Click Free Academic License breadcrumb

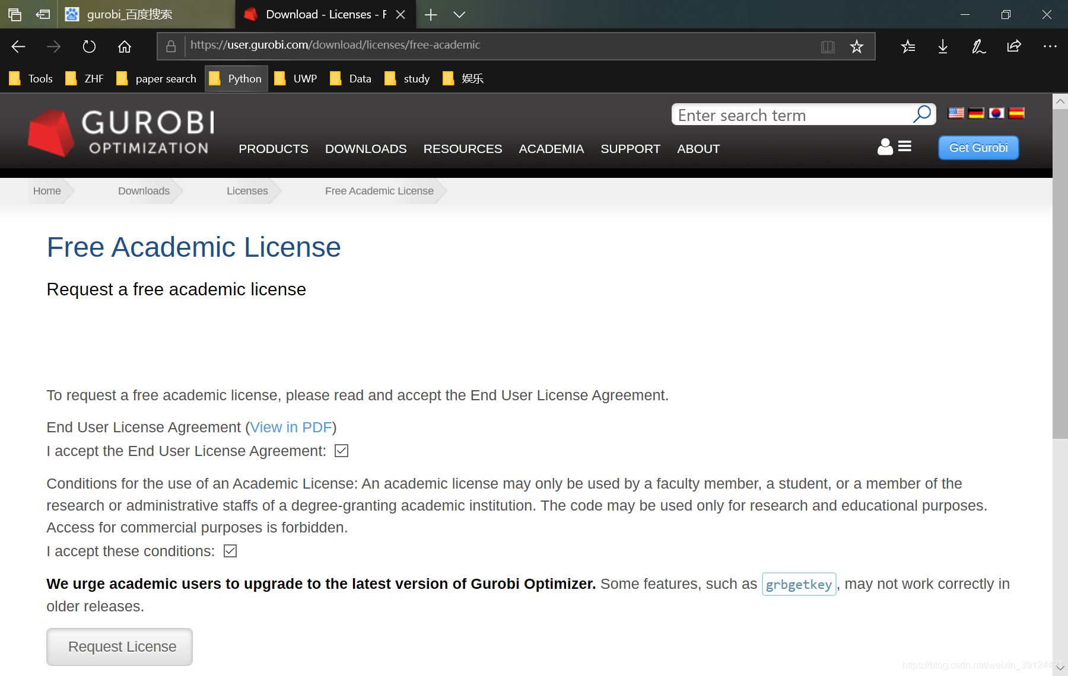[379, 191]
